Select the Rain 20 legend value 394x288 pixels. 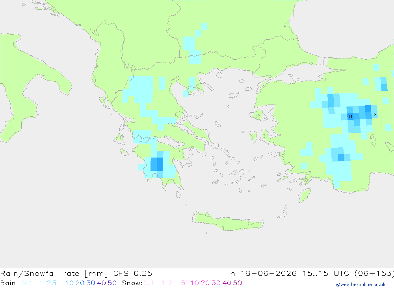(80, 283)
